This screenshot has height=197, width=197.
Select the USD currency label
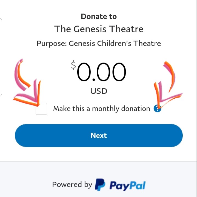click(99, 91)
